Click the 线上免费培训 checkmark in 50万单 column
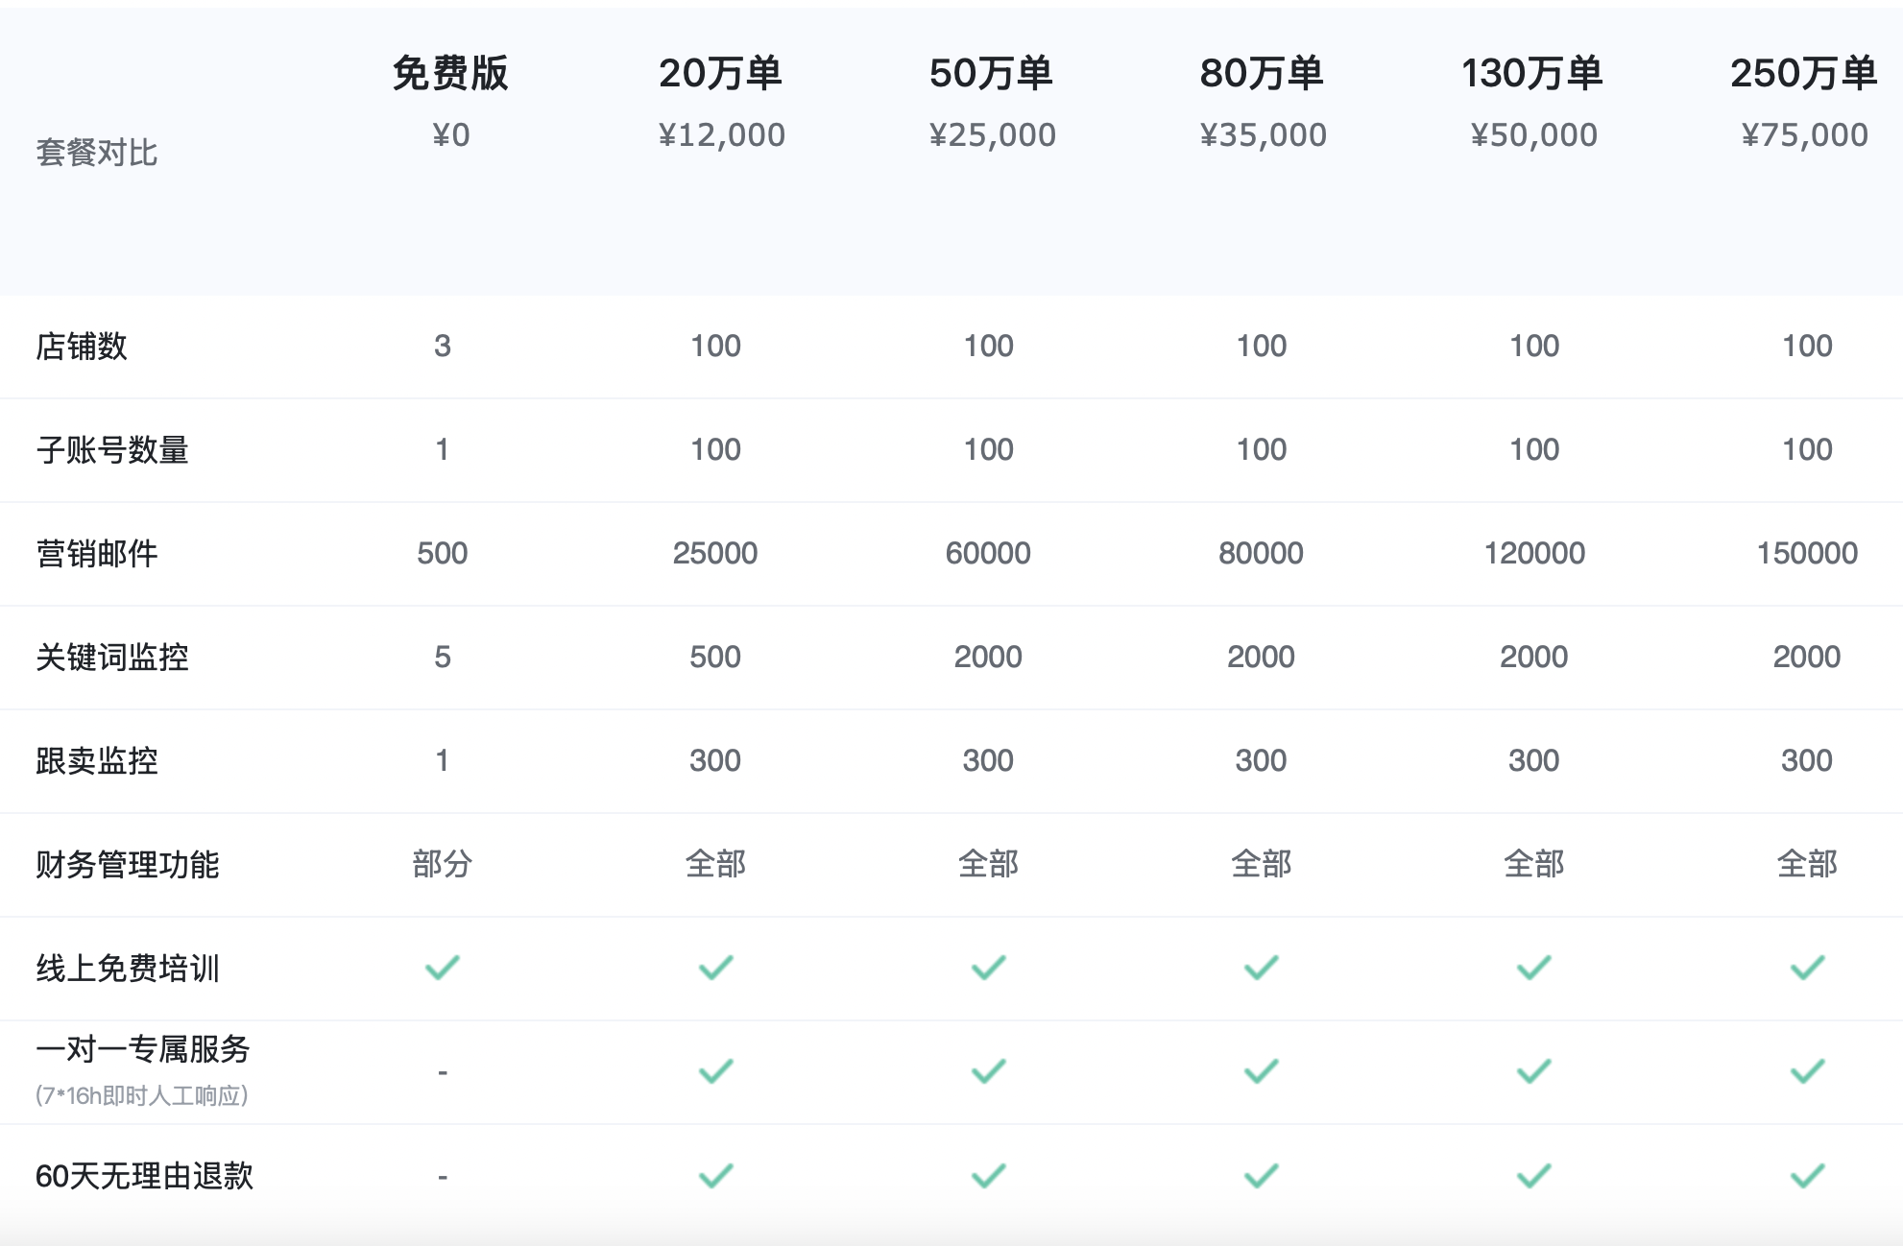 coord(988,968)
